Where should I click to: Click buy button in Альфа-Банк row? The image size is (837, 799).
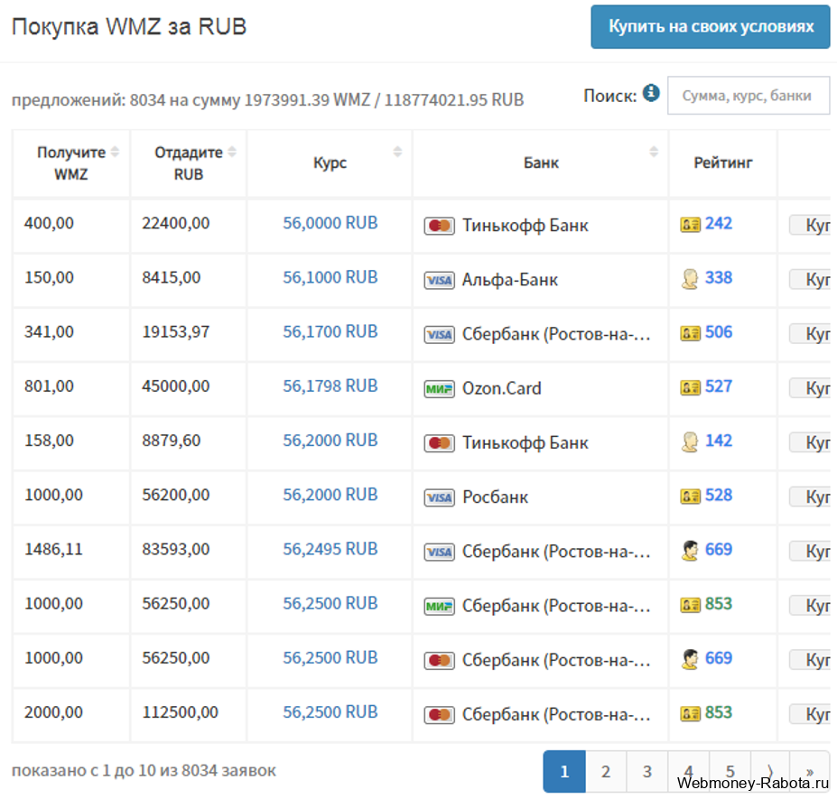click(x=810, y=280)
